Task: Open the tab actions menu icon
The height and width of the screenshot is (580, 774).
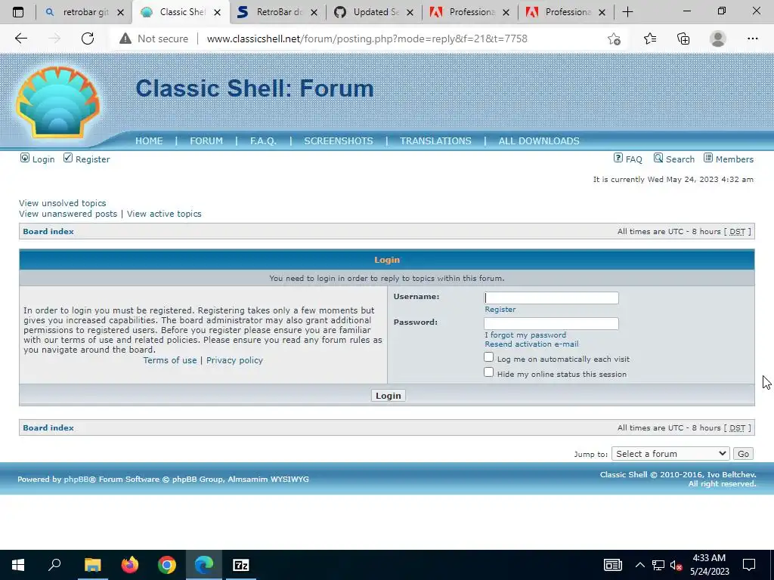Action: (x=18, y=12)
